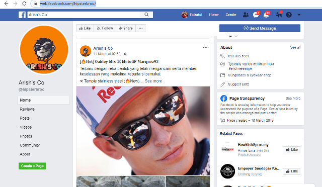The image size is (322, 187).
Task: Open the Messenger notifications icon
Action: click(256, 15)
